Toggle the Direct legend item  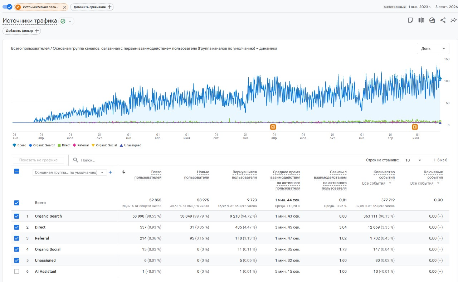(x=64, y=145)
